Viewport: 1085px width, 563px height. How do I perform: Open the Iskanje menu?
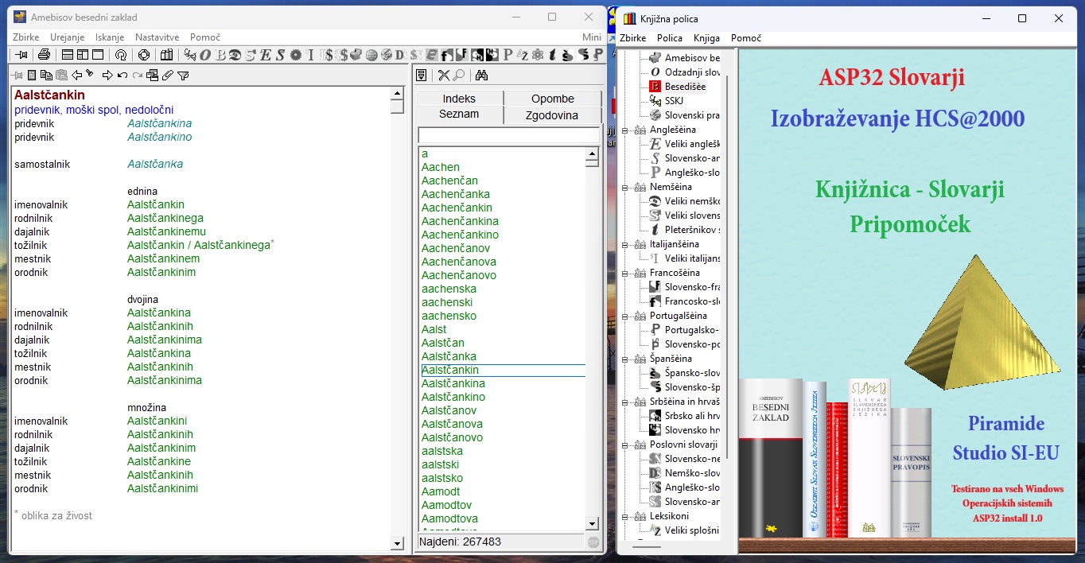[111, 37]
